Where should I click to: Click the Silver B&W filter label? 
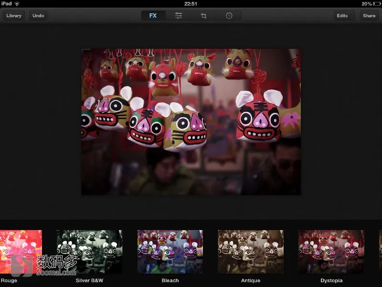click(89, 280)
